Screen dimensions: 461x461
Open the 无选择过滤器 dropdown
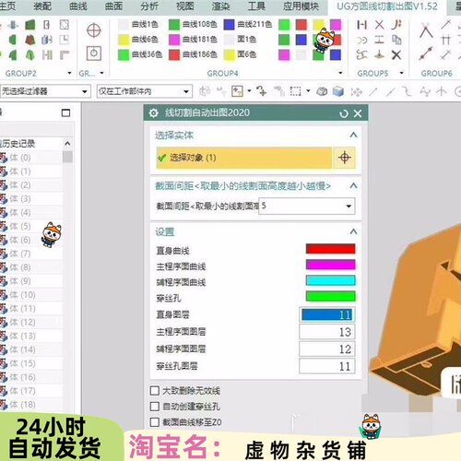(x=45, y=91)
